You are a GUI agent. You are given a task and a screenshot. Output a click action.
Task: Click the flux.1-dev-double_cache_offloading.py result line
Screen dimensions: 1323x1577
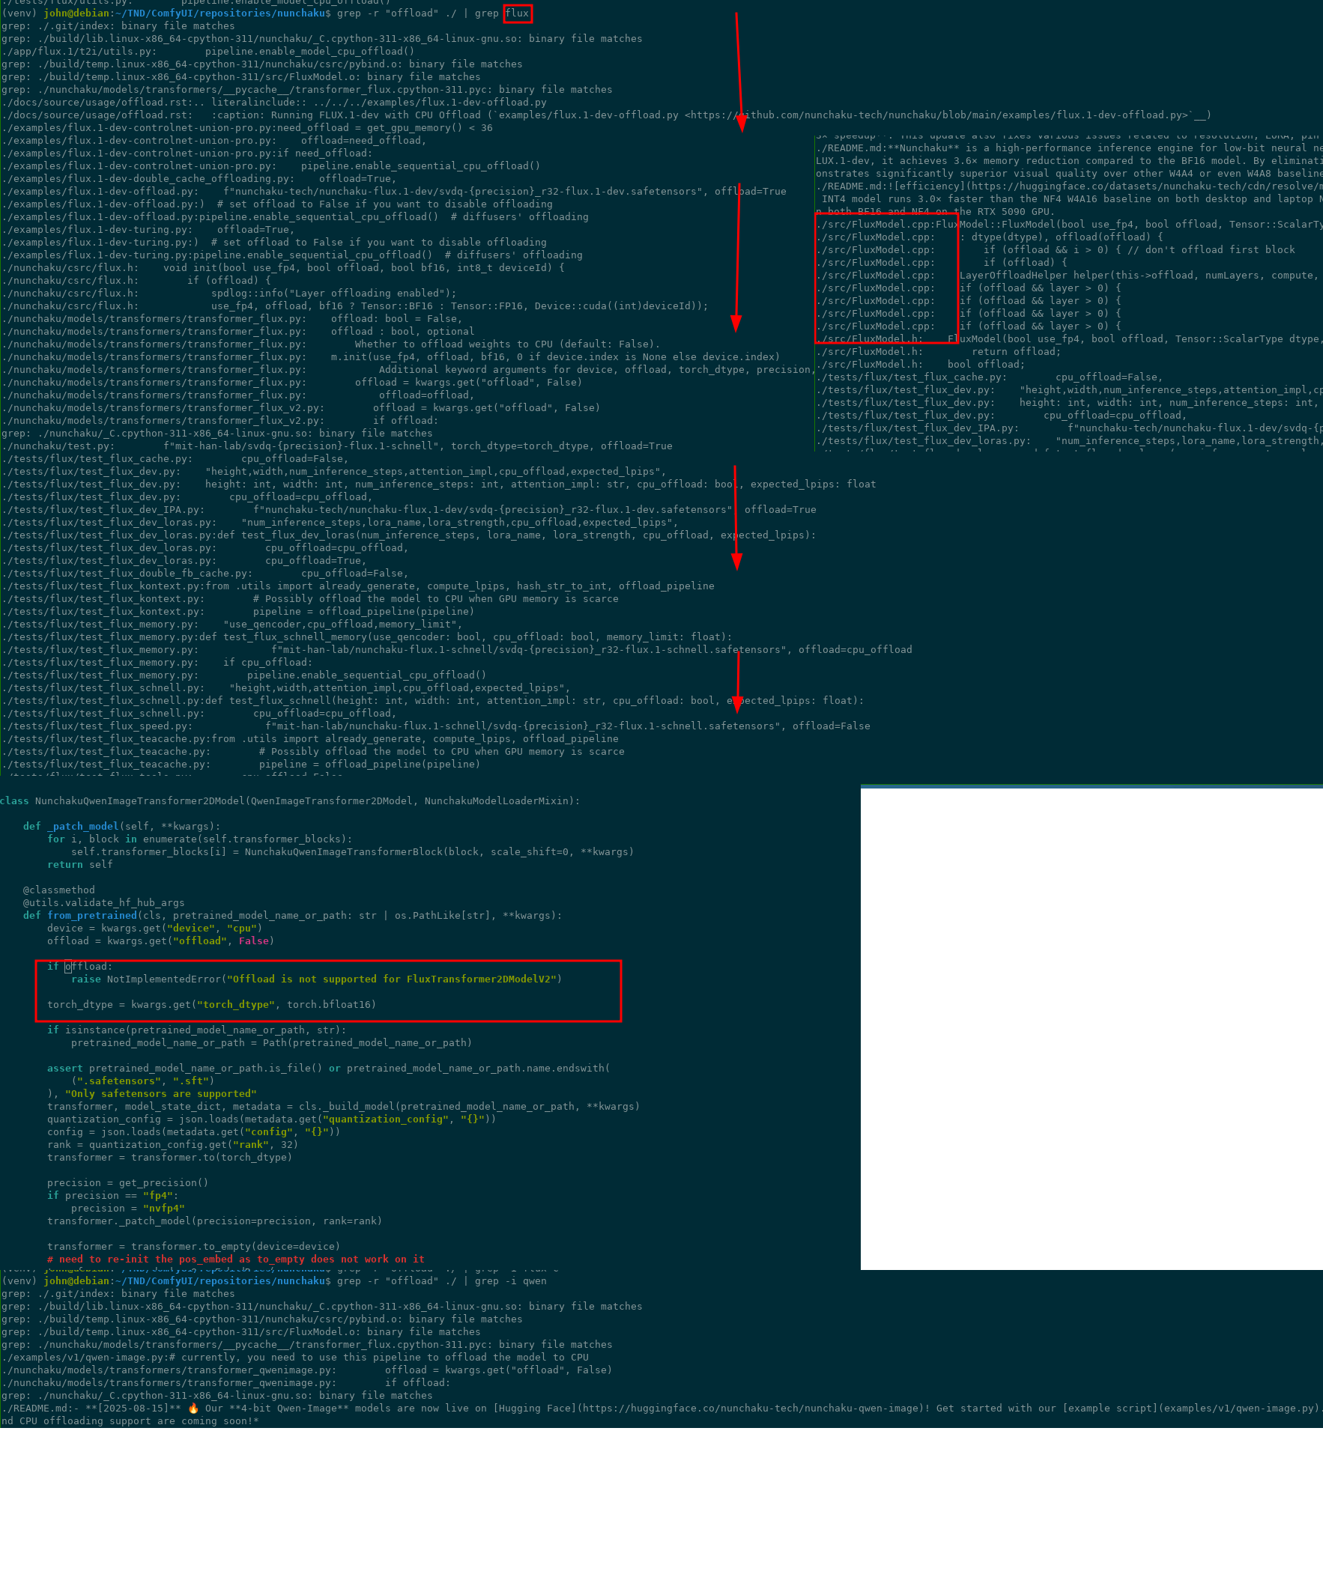[199, 180]
